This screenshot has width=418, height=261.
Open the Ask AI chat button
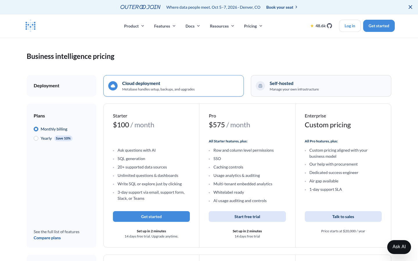point(399,247)
